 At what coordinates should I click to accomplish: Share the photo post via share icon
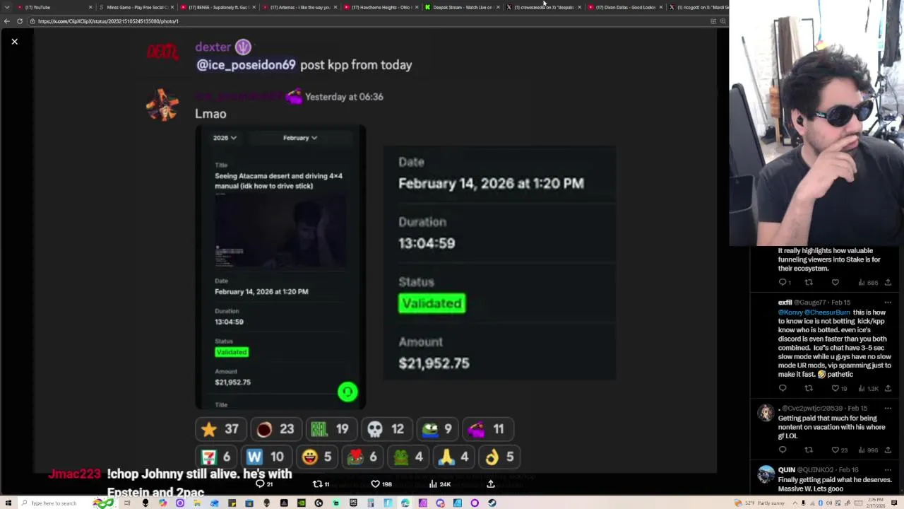(490, 484)
